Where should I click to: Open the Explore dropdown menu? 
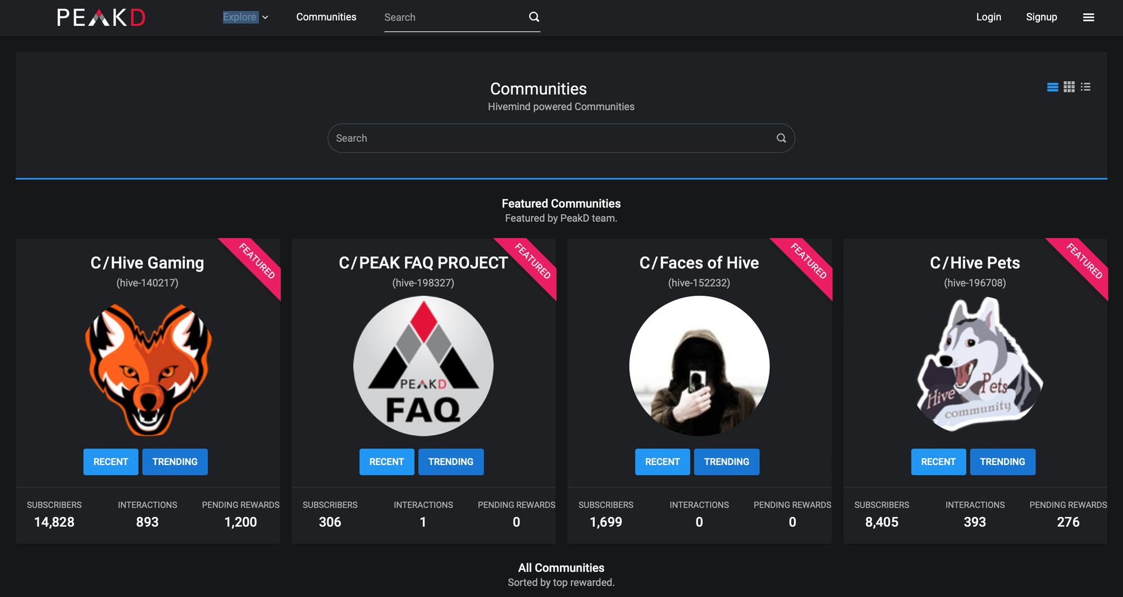pyautogui.click(x=245, y=17)
